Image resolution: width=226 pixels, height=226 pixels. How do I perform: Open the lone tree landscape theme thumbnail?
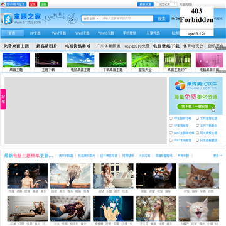[x=70, y=176]
